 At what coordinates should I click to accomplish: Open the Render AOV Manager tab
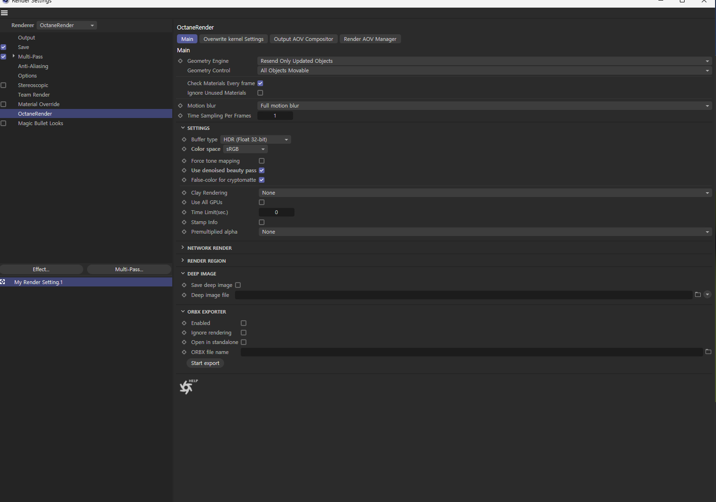tap(370, 39)
